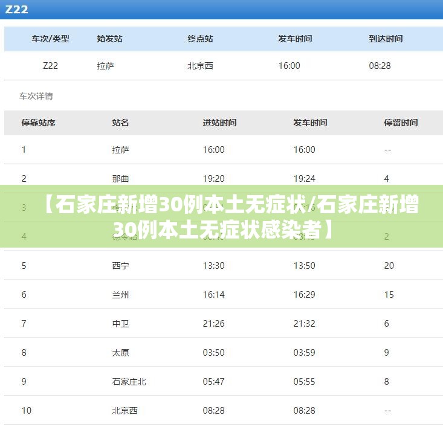Image resolution: width=443 pixels, height=433 pixels.
Task: Select 发车时间 header in the details table
Action: tap(311, 123)
